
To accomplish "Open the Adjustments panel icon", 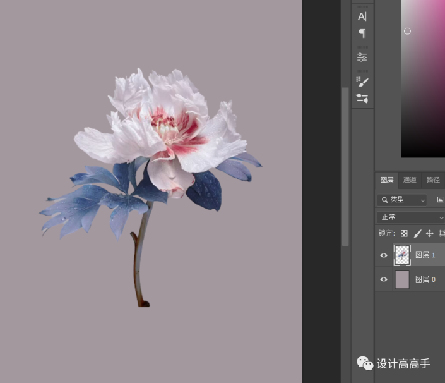I will (x=362, y=57).
